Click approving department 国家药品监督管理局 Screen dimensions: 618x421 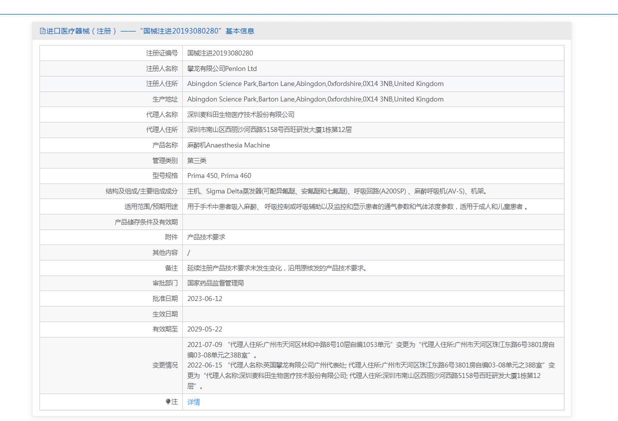[x=215, y=283]
